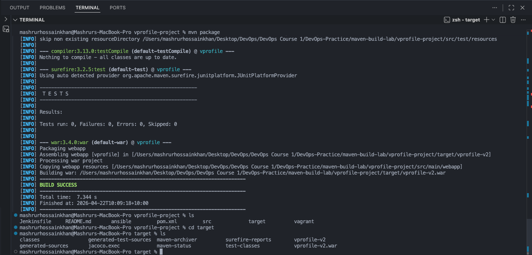Click the BUILD SUCCESS text
The image size is (532, 255).
(x=58, y=185)
